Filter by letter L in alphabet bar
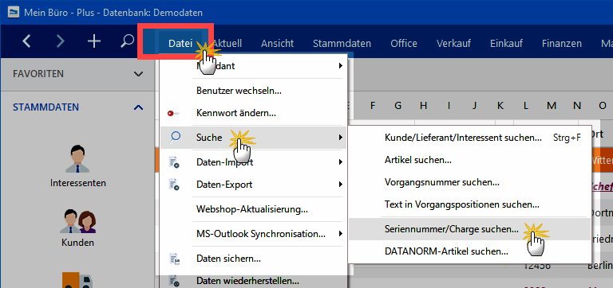 (x=526, y=105)
